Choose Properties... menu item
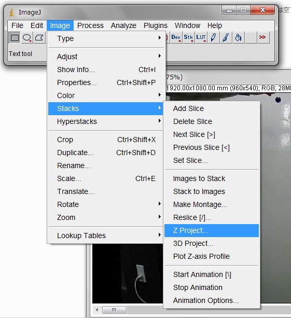Viewport: 291px width, 318px height. point(105,82)
